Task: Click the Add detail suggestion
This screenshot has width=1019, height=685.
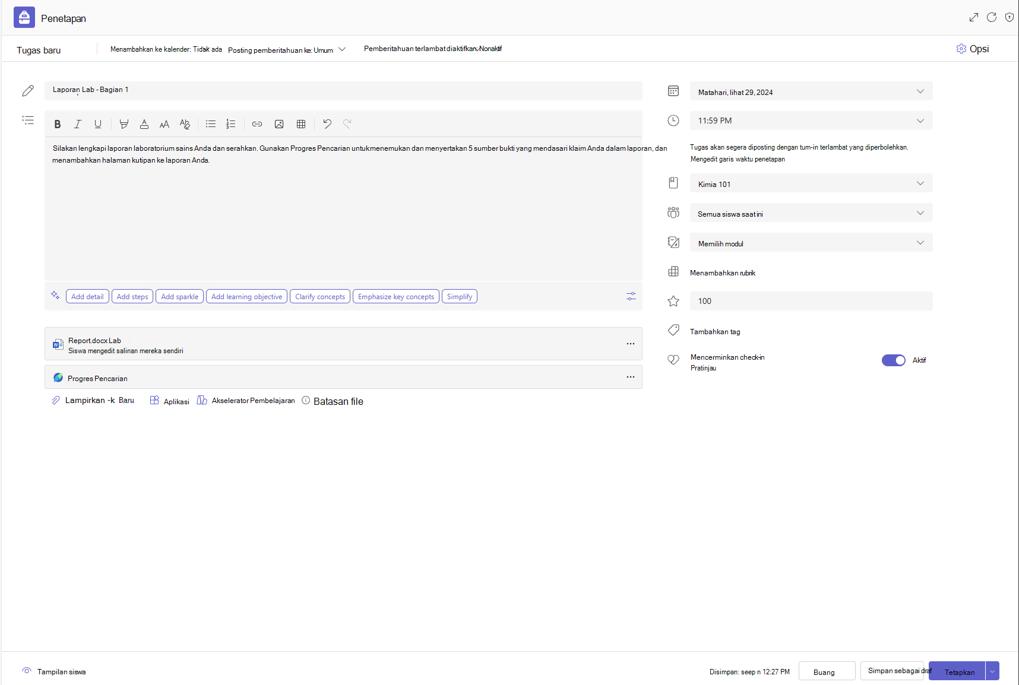Action: click(x=87, y=296)
